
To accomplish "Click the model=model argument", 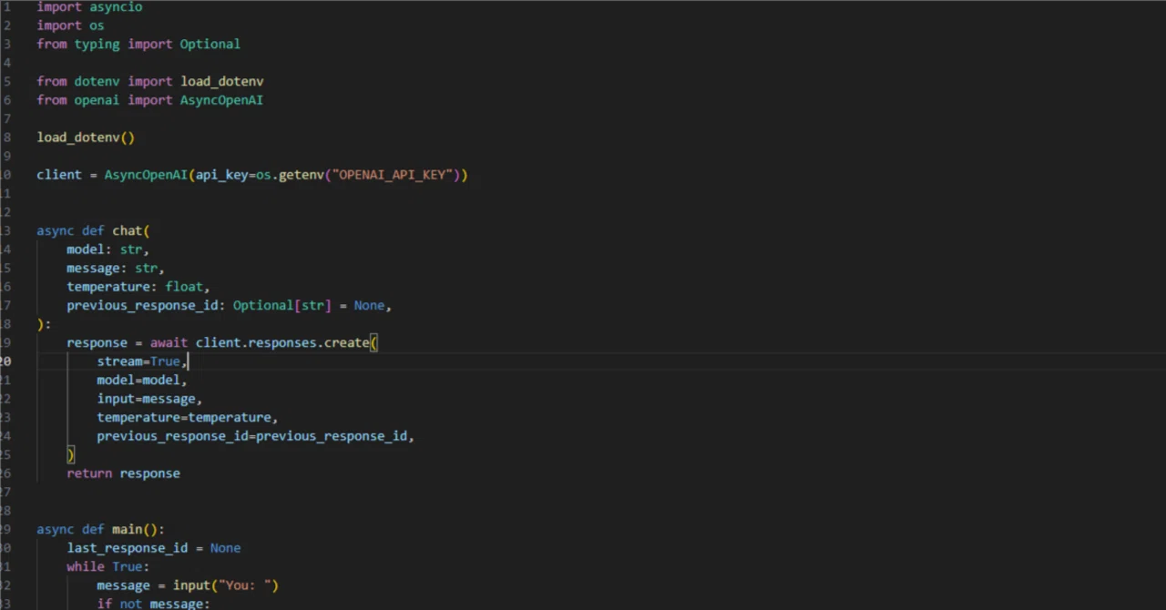I will click(x=138, y=380).
